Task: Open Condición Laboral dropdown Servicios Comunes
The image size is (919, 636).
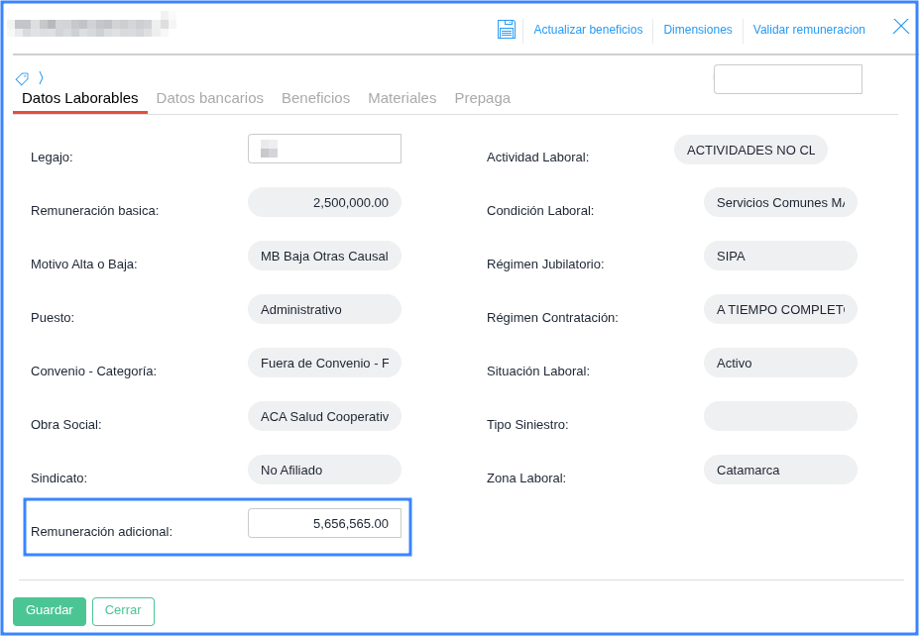Action: 780,203
